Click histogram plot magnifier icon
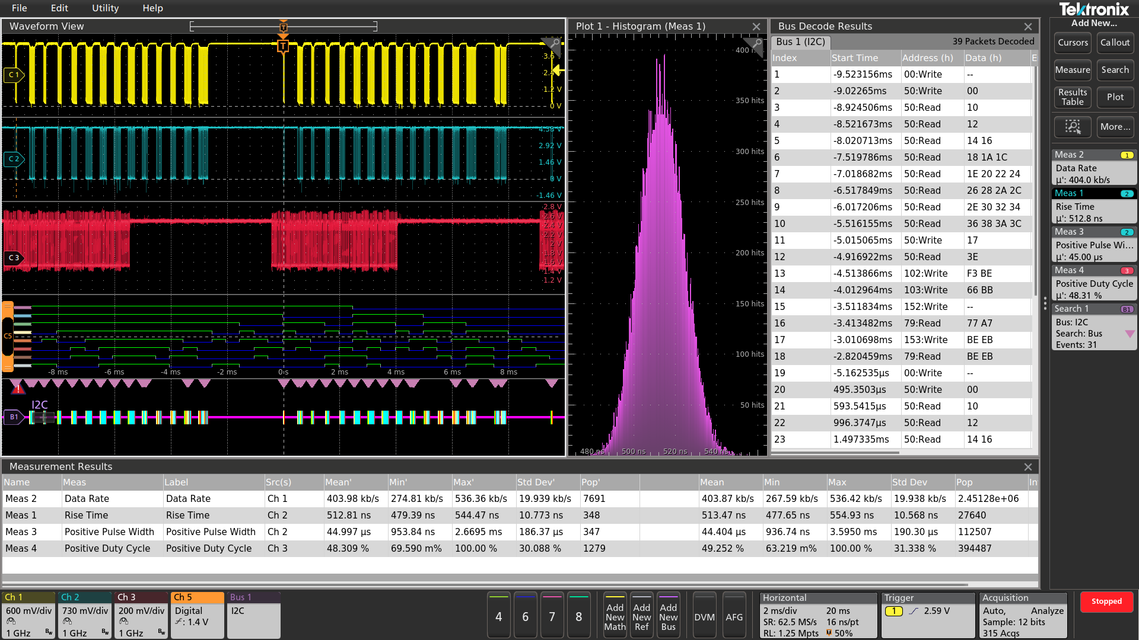 click(756, 43)
